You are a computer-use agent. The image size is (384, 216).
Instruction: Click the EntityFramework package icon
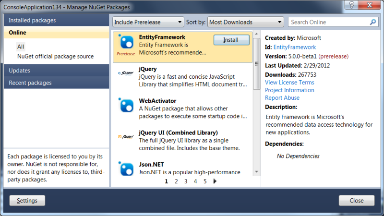[x=126, y=42]
